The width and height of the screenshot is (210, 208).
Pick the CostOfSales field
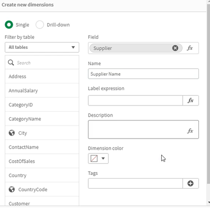tap(42, 161)
